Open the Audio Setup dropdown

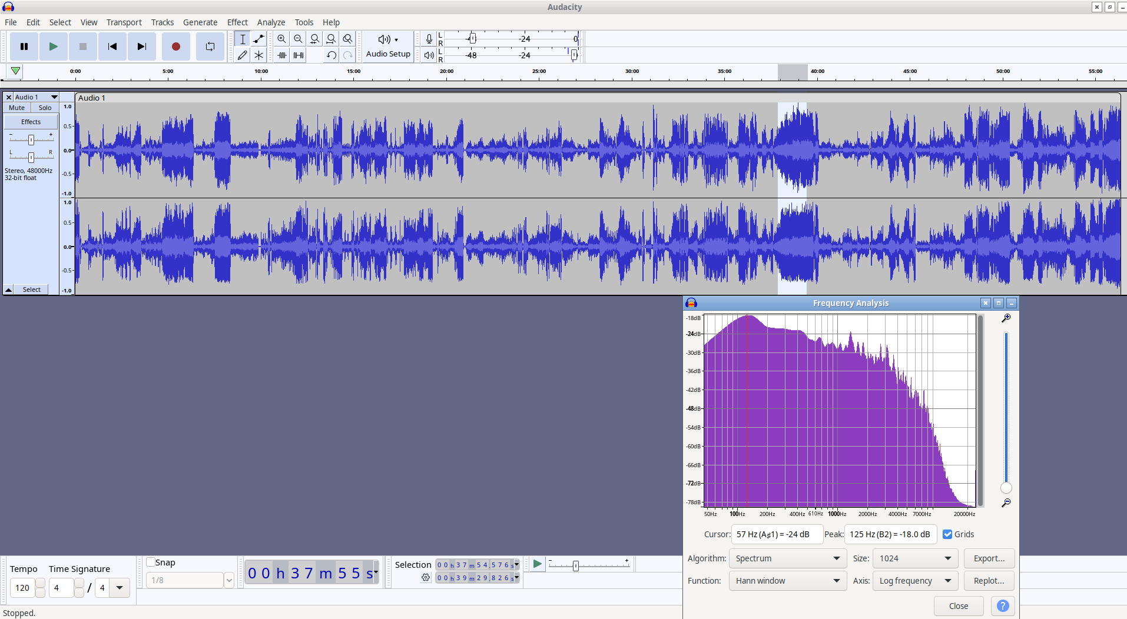388,46
